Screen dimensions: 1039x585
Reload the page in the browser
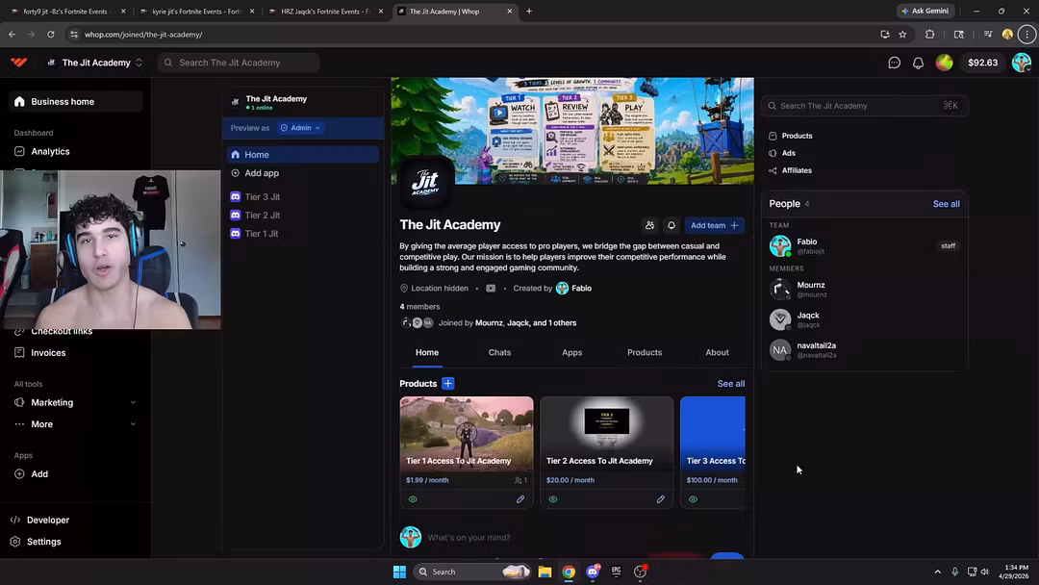50,35
